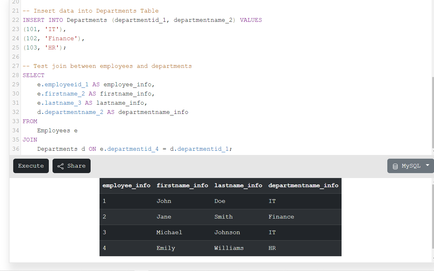
Task: Select the Finance cell in Jane's row
Action: click(x=281, y=217)
